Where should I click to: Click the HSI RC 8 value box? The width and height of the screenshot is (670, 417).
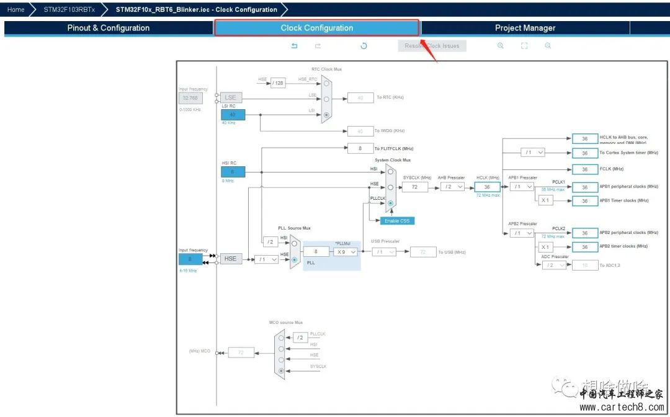(x=233, y=172)
